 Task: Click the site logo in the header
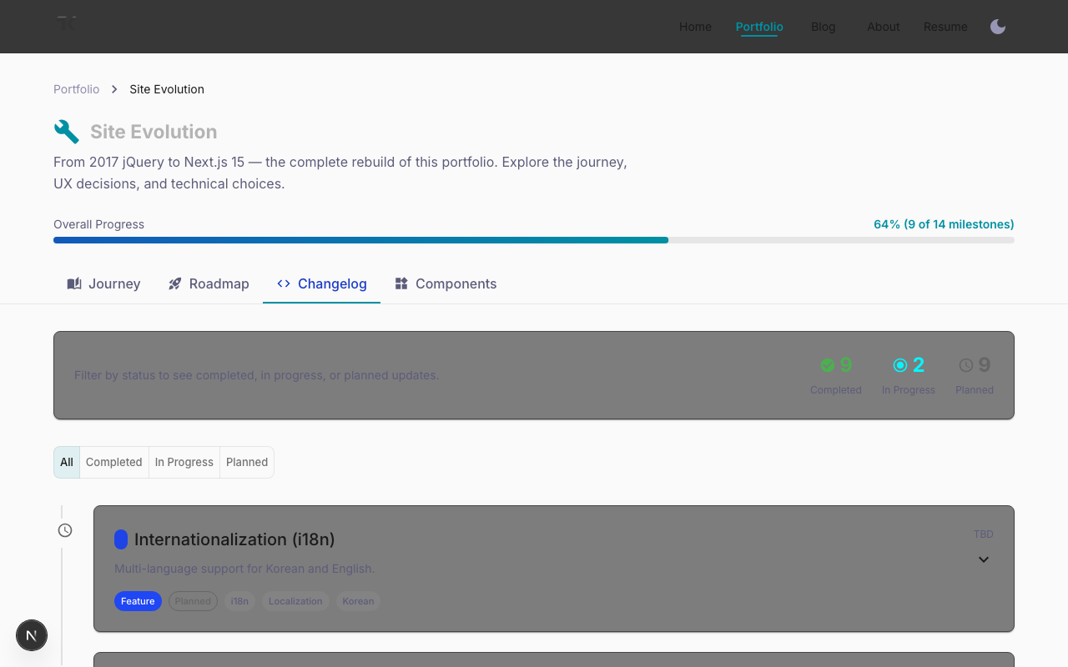click(67, 23)
